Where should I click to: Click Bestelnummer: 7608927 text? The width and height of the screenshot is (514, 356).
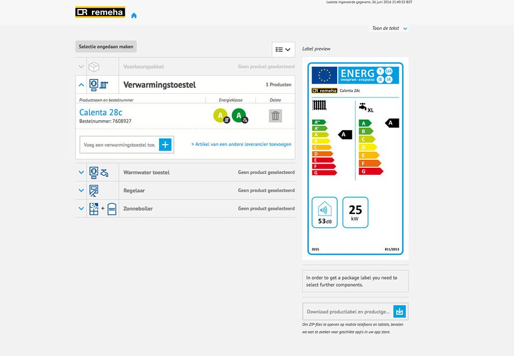point(105,121)
